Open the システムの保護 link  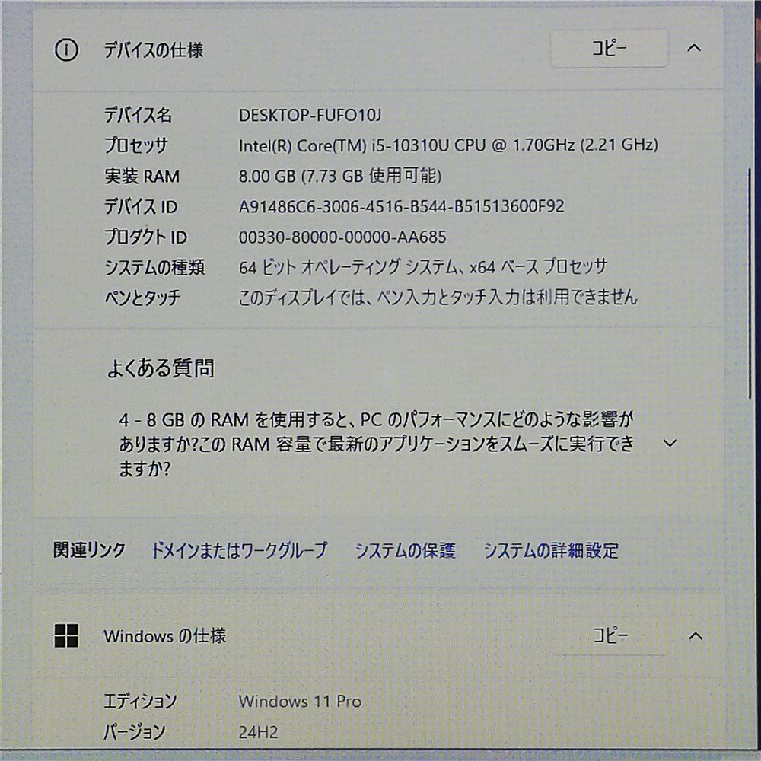coord(406,549)
